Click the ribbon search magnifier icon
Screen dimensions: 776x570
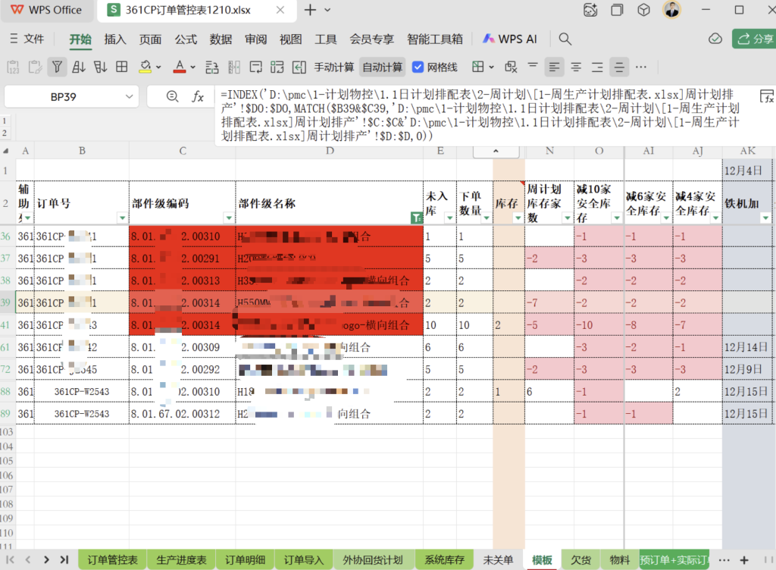pos(565,39)
